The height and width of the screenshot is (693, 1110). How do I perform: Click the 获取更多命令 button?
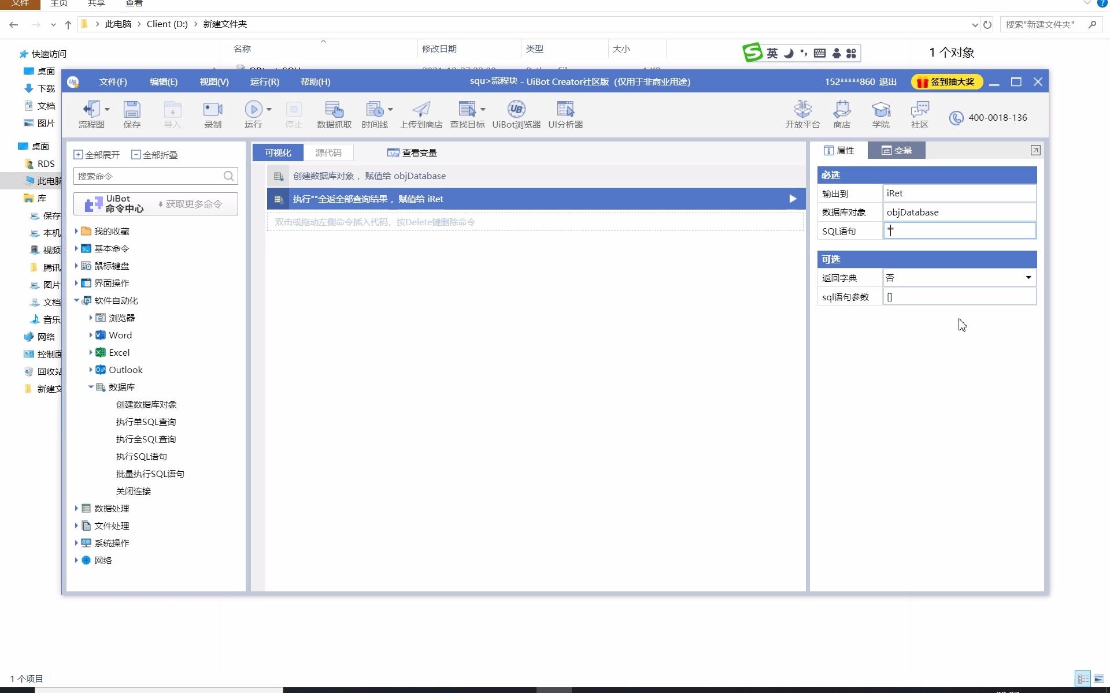(190, 204)
